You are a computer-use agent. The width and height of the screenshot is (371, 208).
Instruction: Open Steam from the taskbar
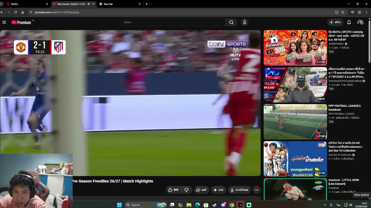214,205
